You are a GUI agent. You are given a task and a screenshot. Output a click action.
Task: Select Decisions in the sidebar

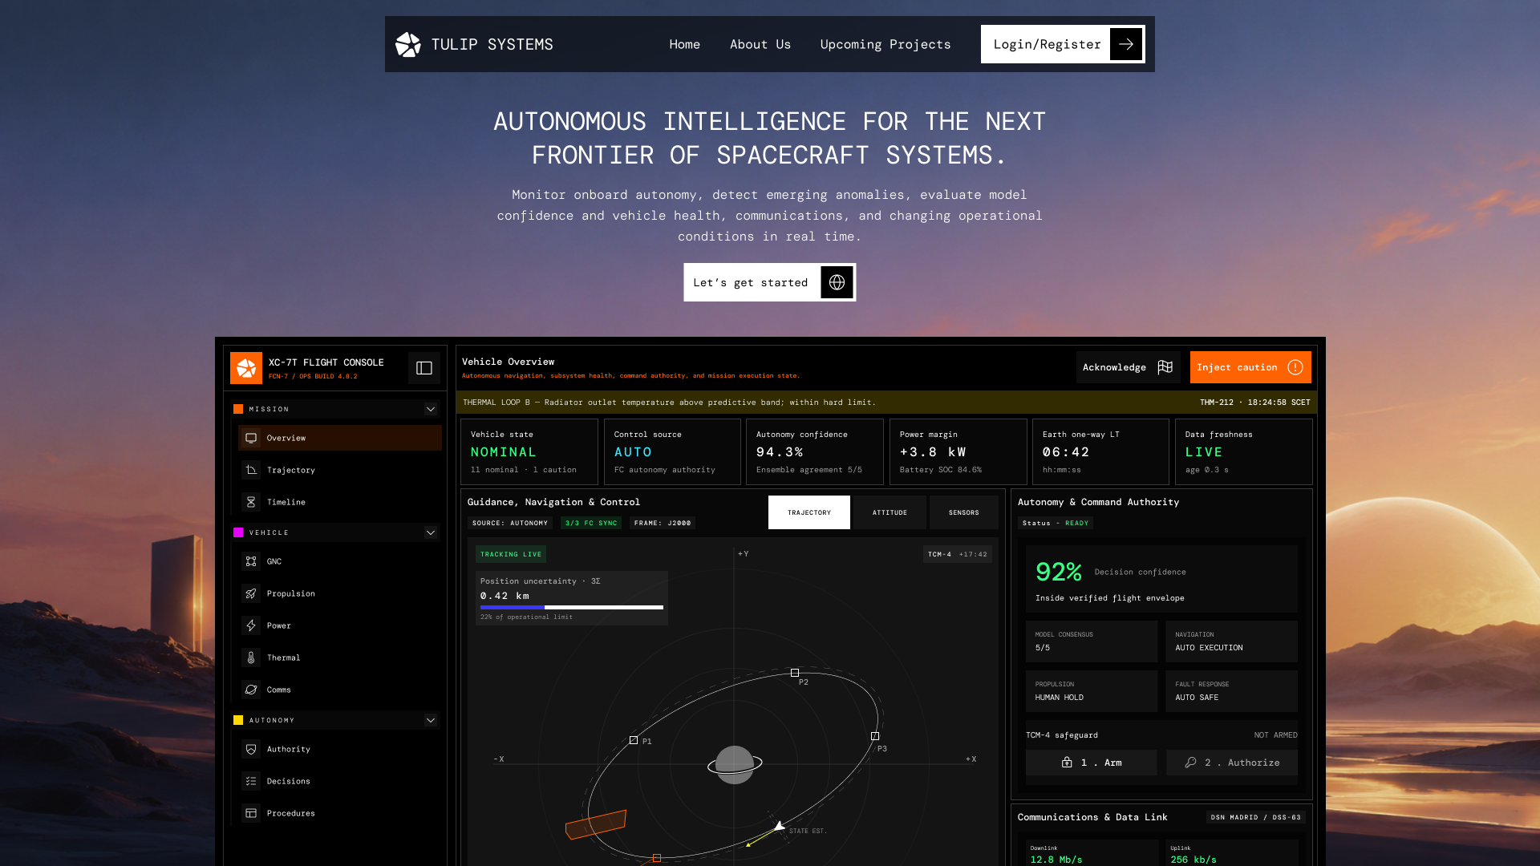[340, 781]
